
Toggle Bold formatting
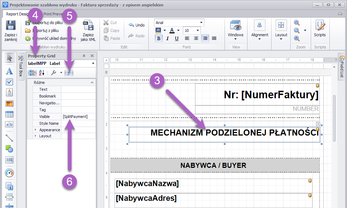[x=158, y=38]
